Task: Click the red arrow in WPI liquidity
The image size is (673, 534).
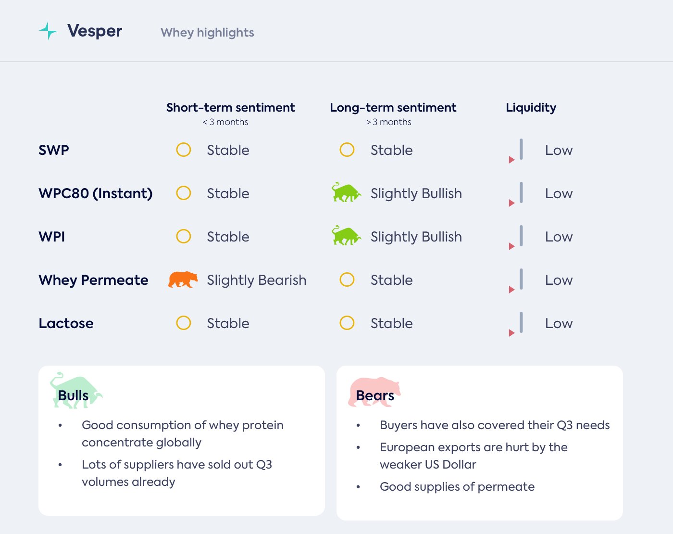Action: coord(511,246)
